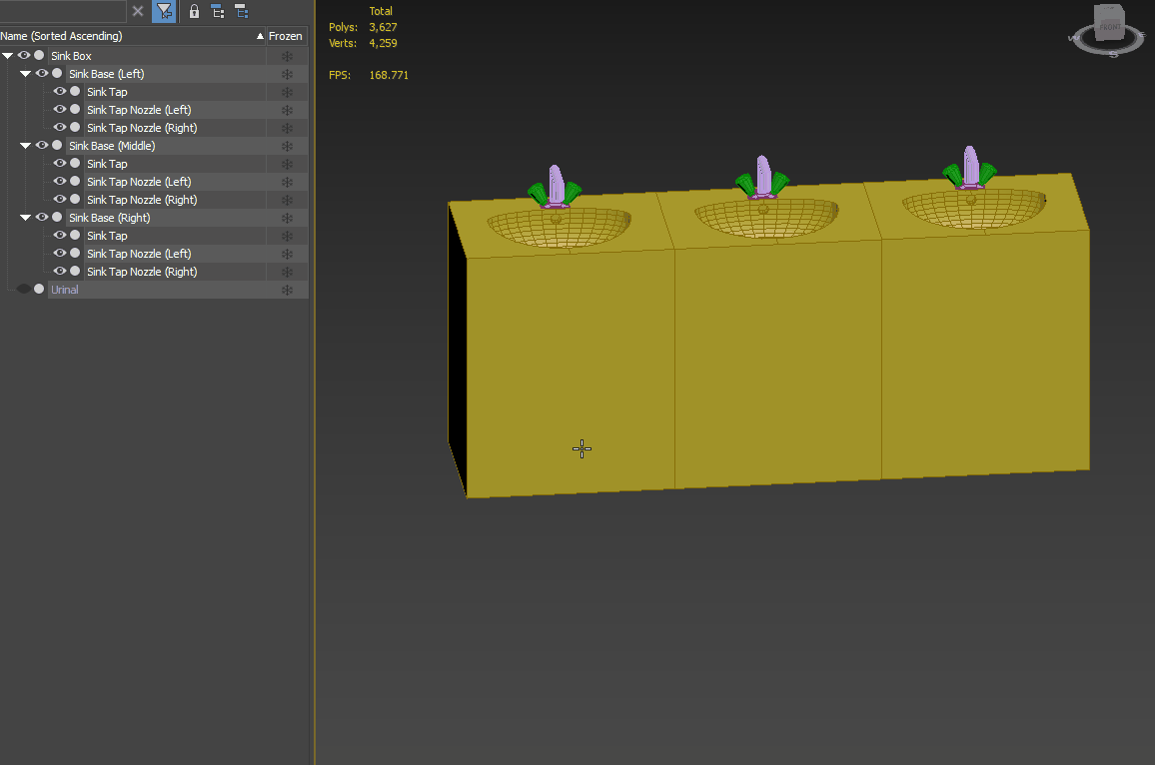Collapse the Sink Base (Right) branch
Screen dimensions: 1155x765
(x=25, y=217)
